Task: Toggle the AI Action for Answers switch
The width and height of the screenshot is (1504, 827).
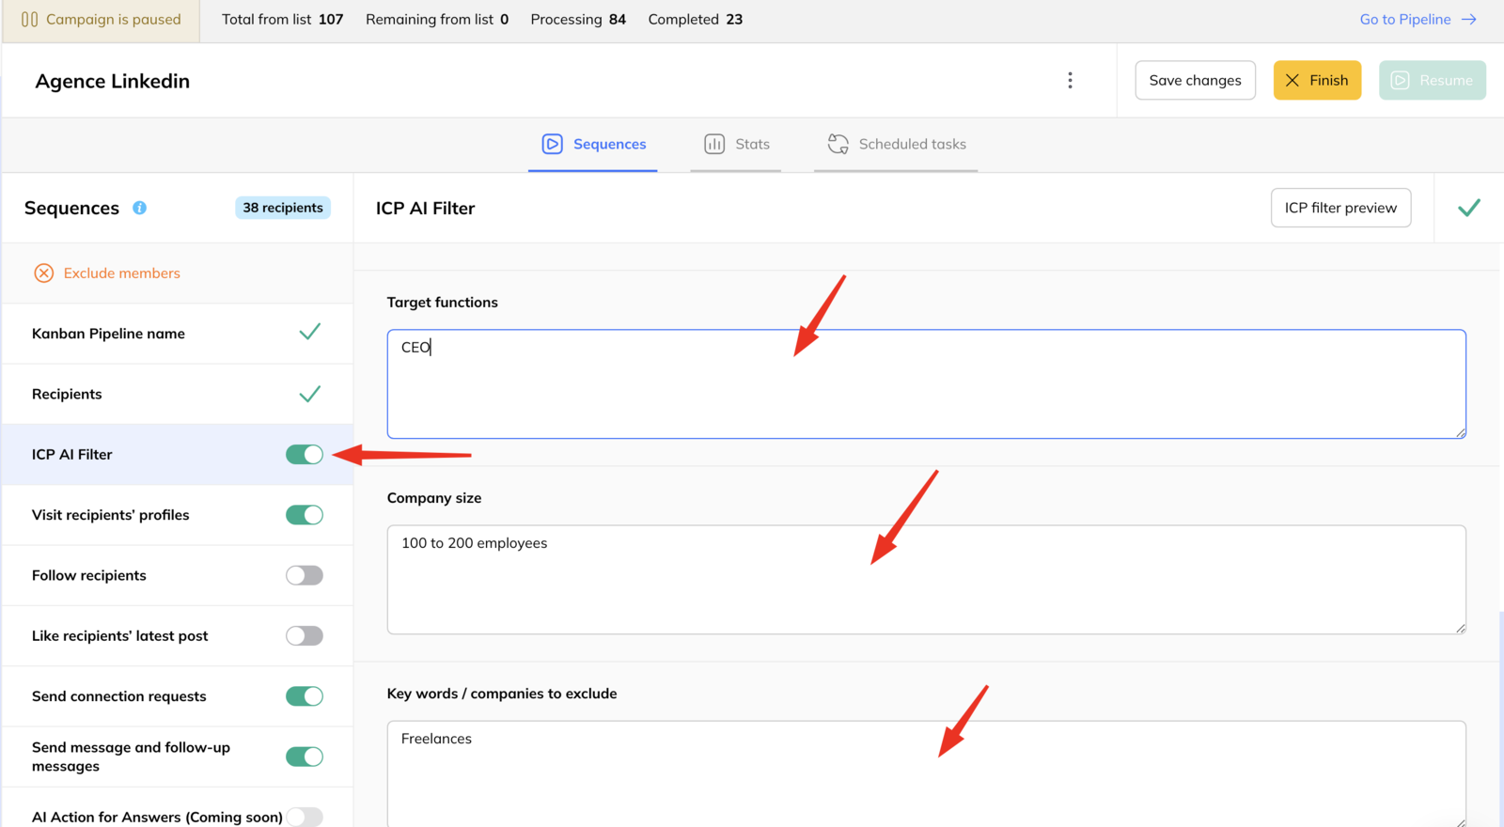Action: (x=305, y=817)
